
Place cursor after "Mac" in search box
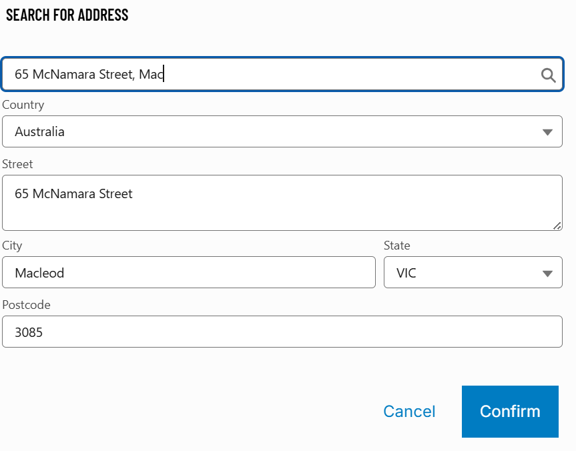pyautogui.click(x=164, y=74)
